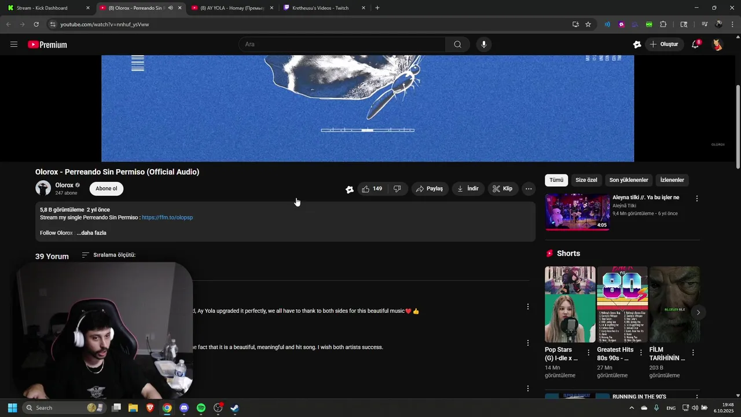
Task: Mute tab audio on Olorox tab
Action: tap(170, 8)
